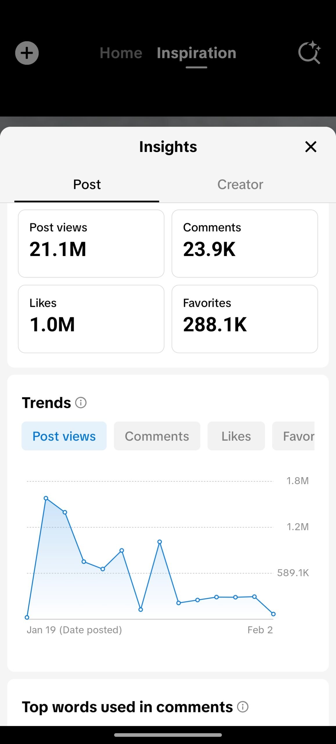This screenshot has width=336, height=744.
Task: Select the Post views trend chip
Action: click(64, 436)
